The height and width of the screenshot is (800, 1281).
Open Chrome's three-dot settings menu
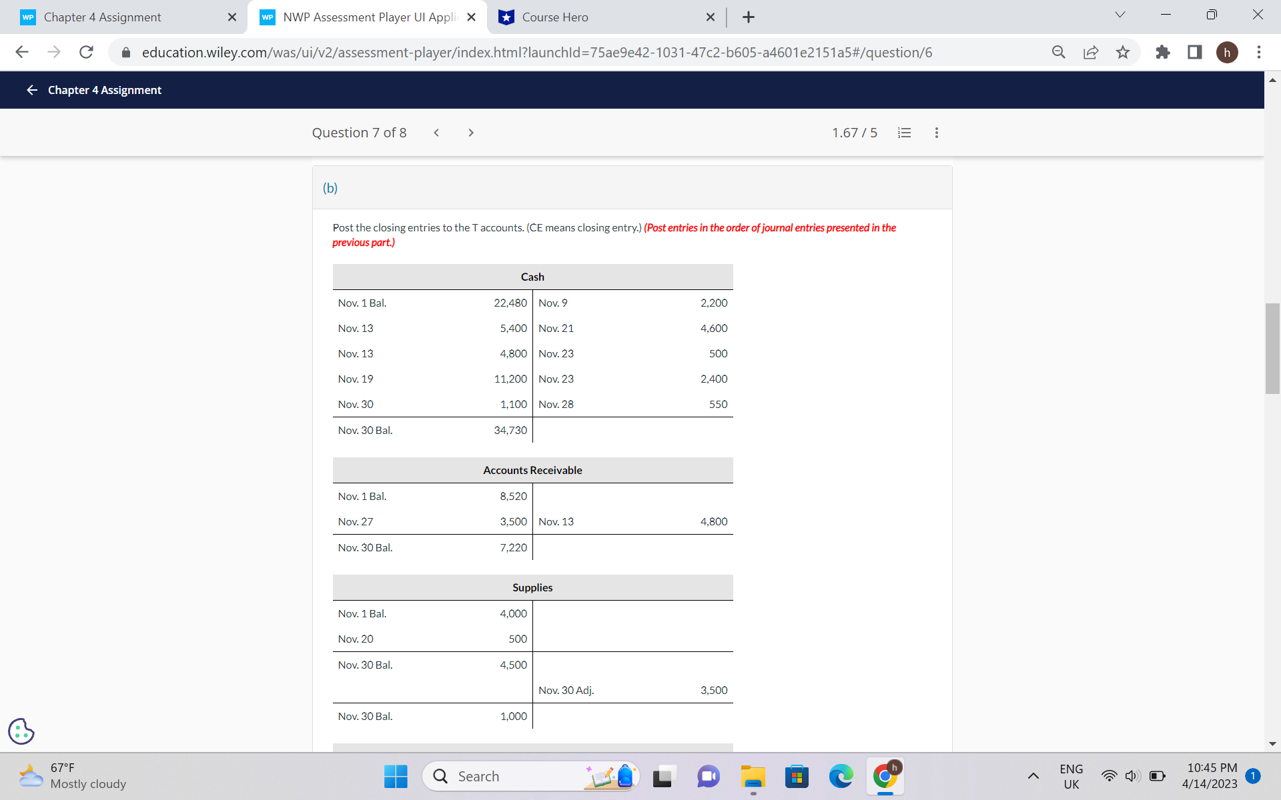1260,52
